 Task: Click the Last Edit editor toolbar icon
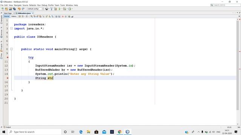[x=20, y=16]
